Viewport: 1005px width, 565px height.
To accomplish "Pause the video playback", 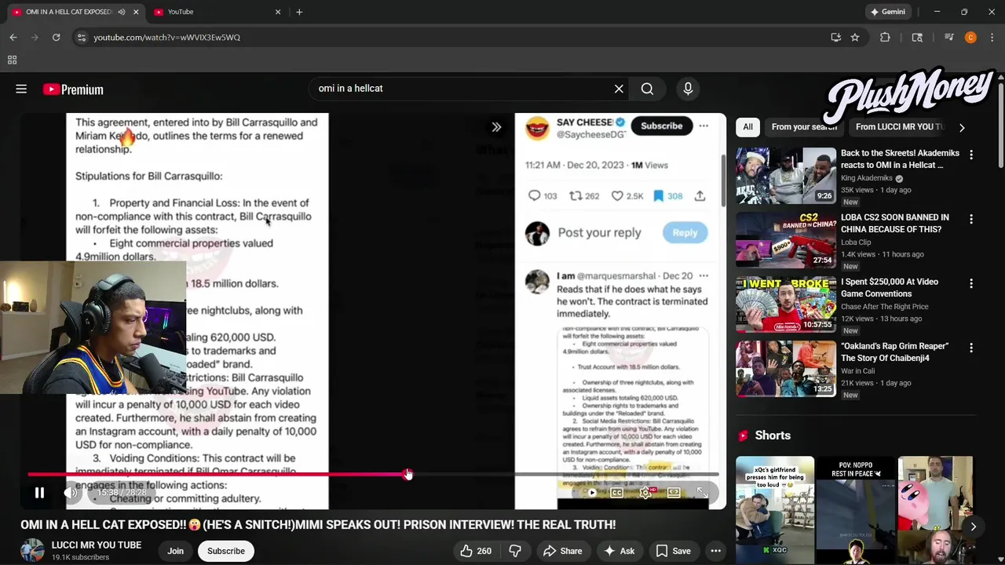I will [39, 493].
